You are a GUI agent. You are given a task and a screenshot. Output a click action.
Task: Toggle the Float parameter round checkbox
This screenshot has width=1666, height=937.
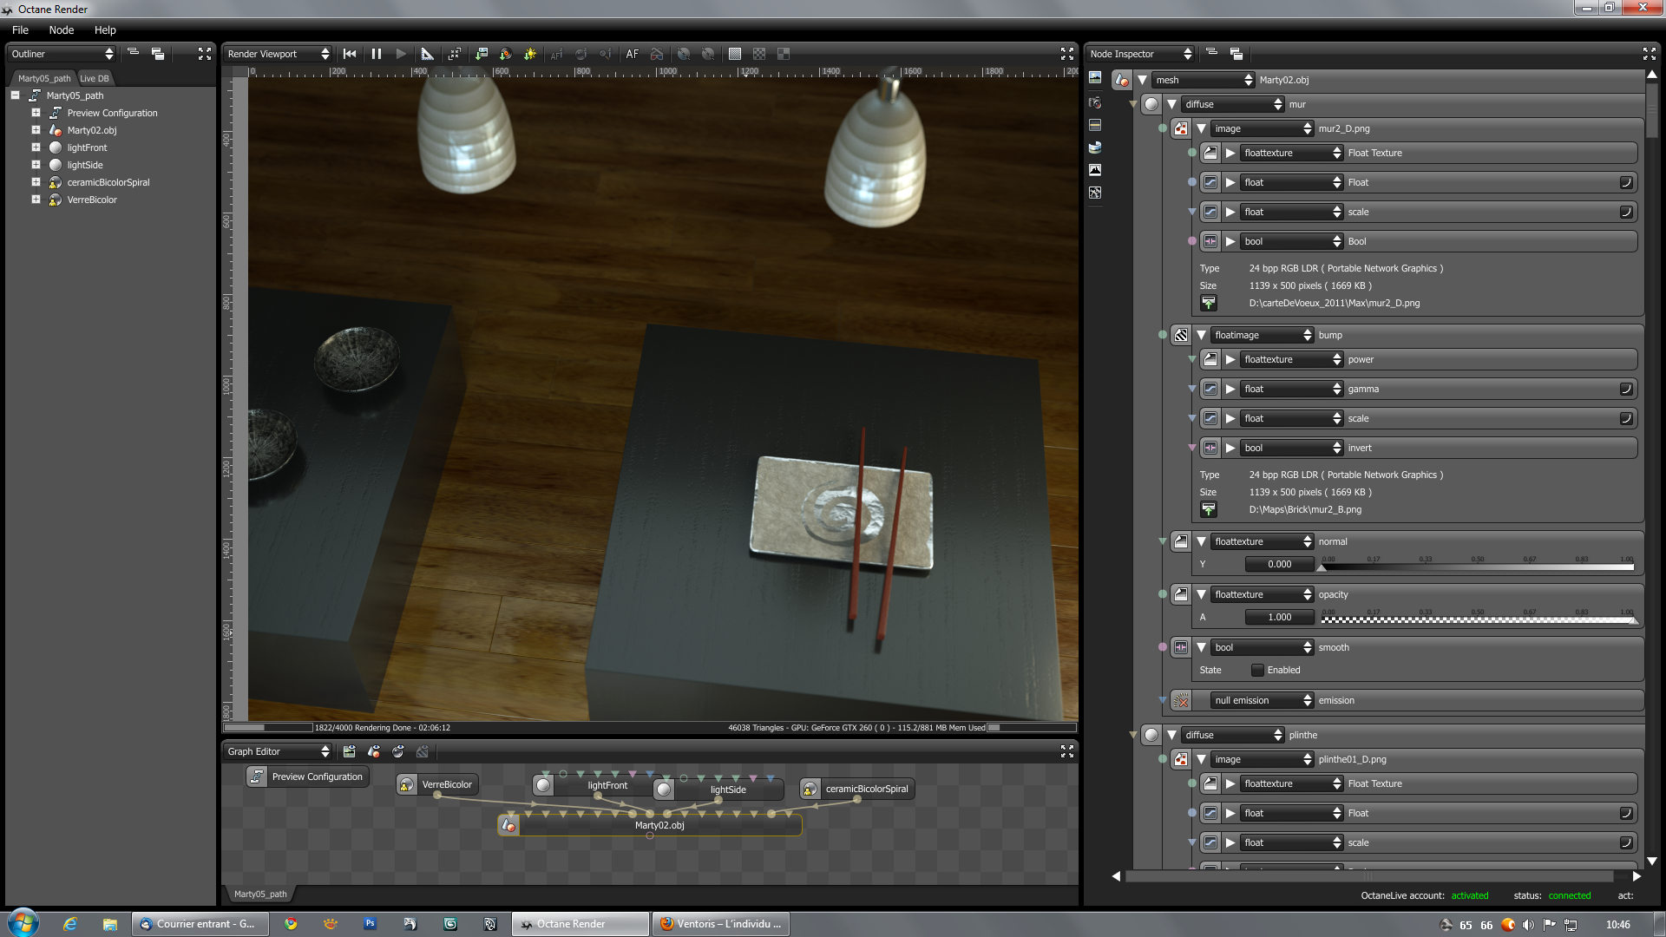click(1626, 182)
